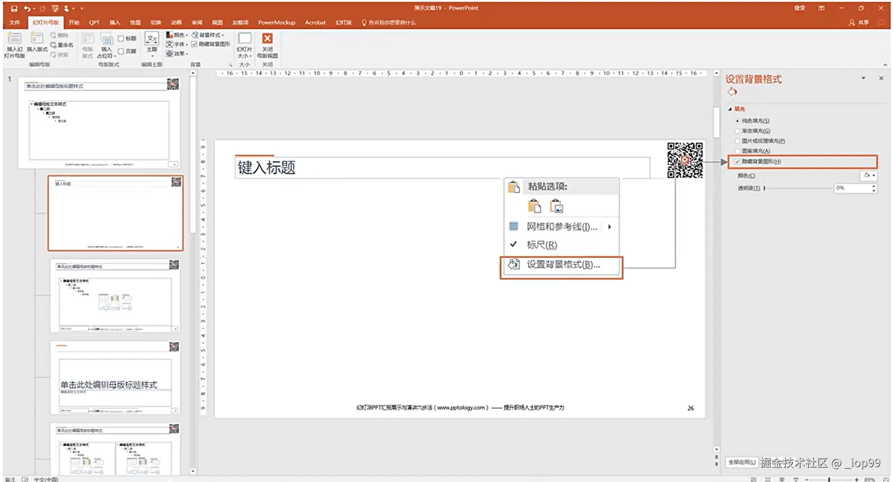Click the Close Master View red X icon
Image resolution: width=893 pixels, height=482 pixels.
[x=267, y=39]
